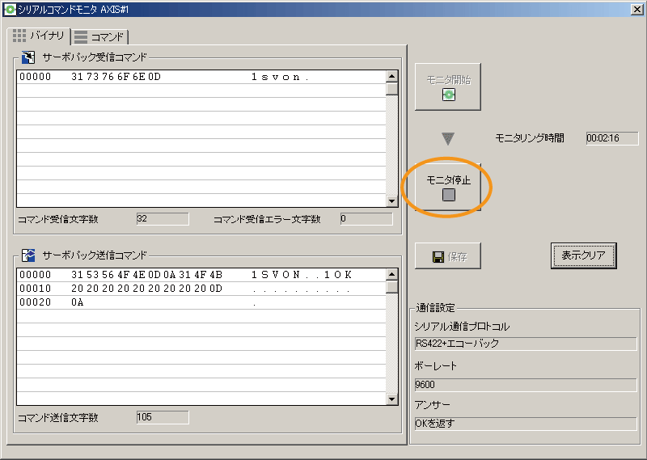Click the receive command group icon
This screenshot has height=460, width=647.
coord(28,57)
